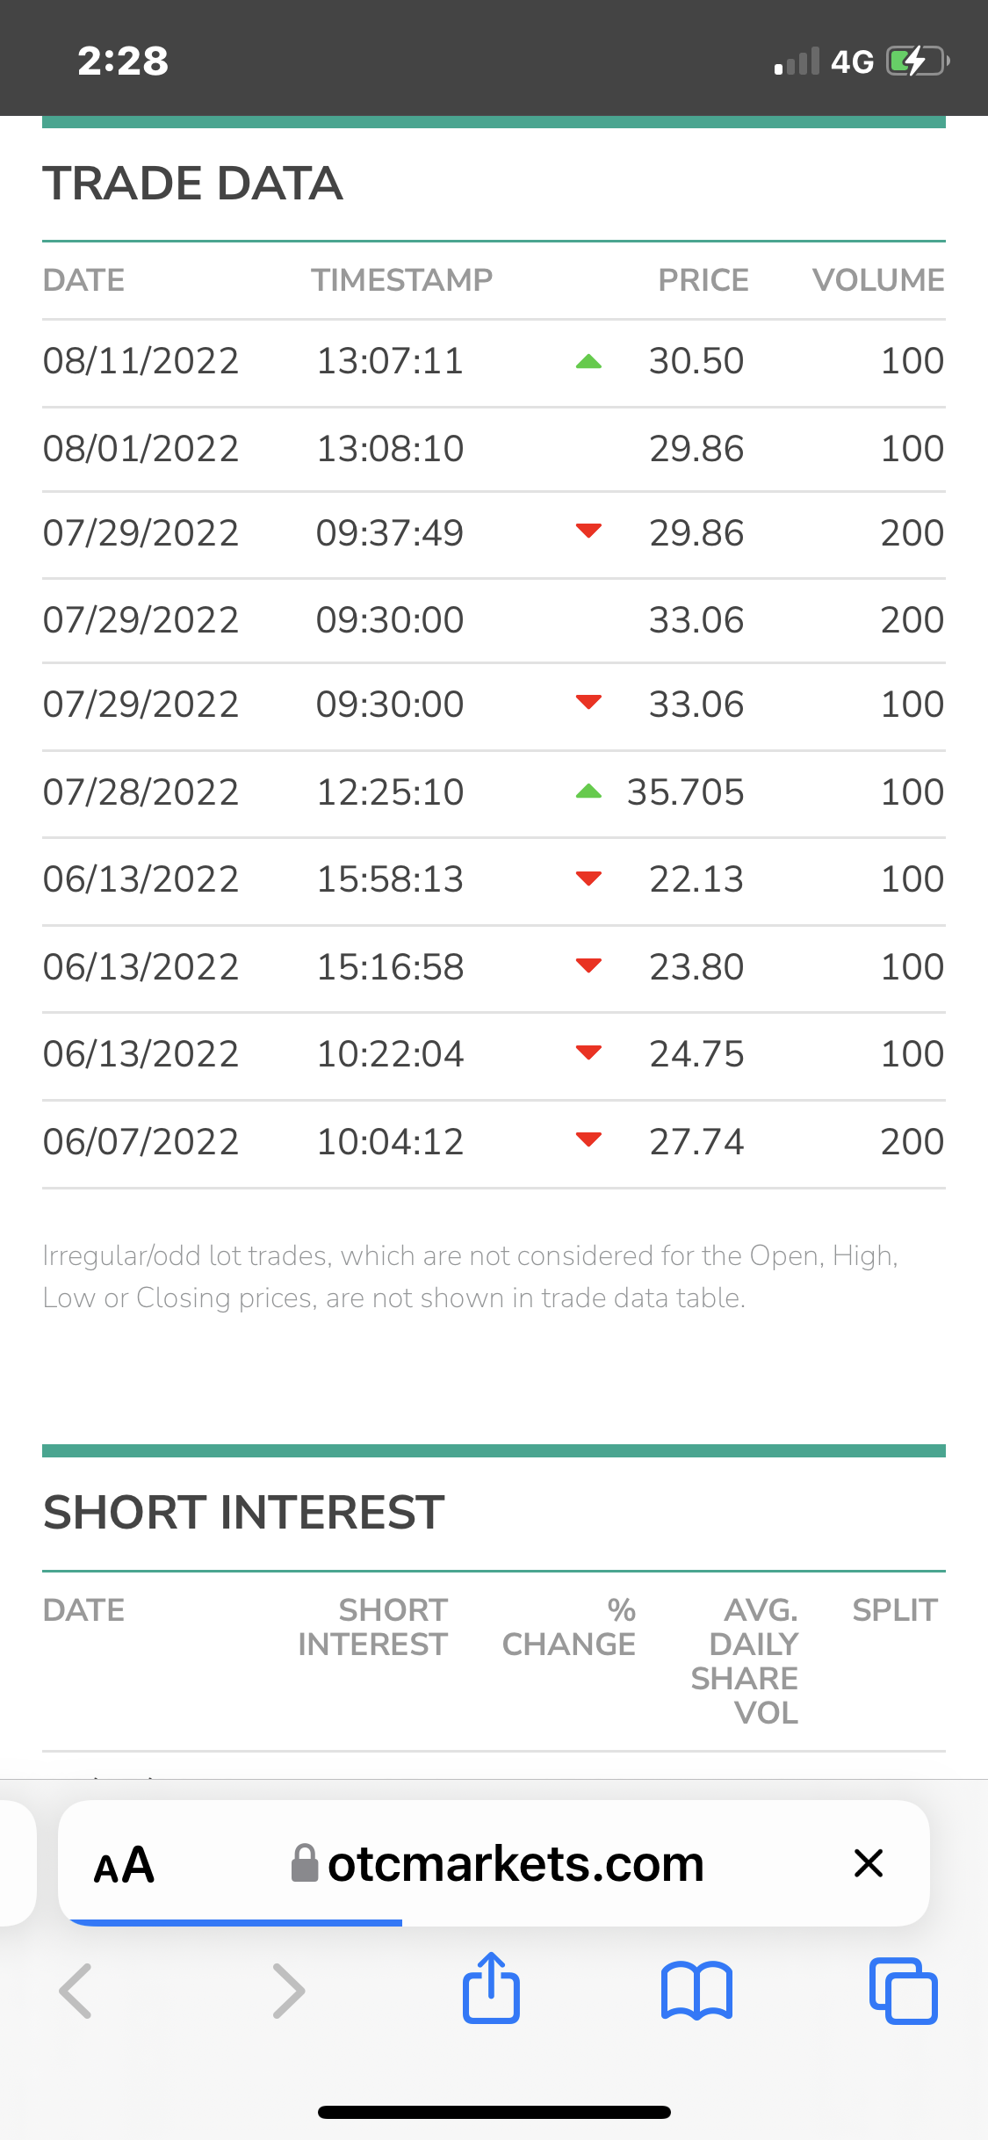Image resolution: width=988 pixels, height=2140 pixels.
Task: Select the 35.705 price cell
Action: click(685, 792)
